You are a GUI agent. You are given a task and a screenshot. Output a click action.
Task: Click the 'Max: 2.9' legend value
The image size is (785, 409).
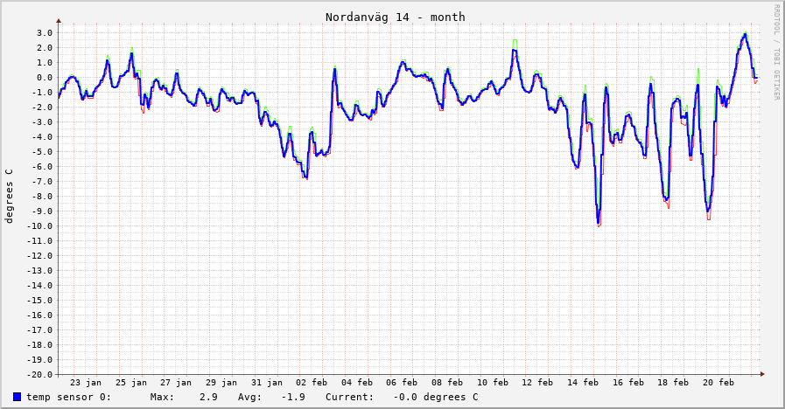pos(184,398)
